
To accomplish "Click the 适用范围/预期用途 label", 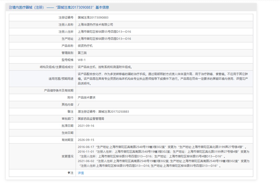I will 61,79.
